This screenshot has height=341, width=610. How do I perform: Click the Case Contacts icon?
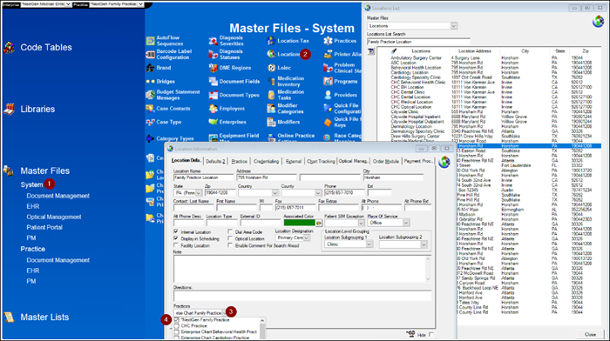pos(151,109)
